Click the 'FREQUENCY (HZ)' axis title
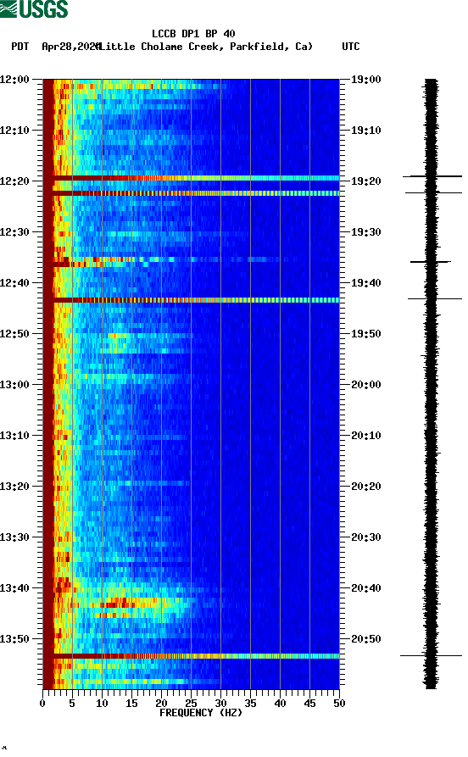Image resolution: width=468 pixels, height=757 pixels. 200,713
